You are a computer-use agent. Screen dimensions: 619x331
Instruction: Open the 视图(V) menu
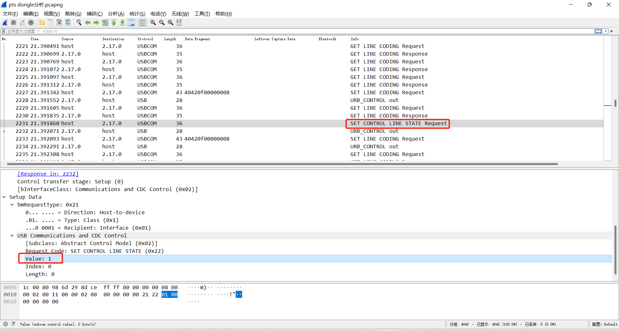(x=52, y=14)
